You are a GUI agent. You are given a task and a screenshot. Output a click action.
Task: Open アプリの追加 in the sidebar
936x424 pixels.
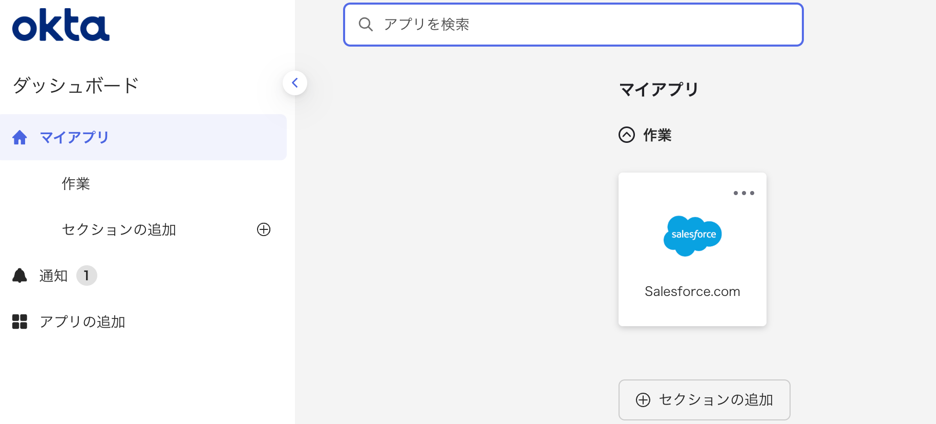[x=82, y=322]
